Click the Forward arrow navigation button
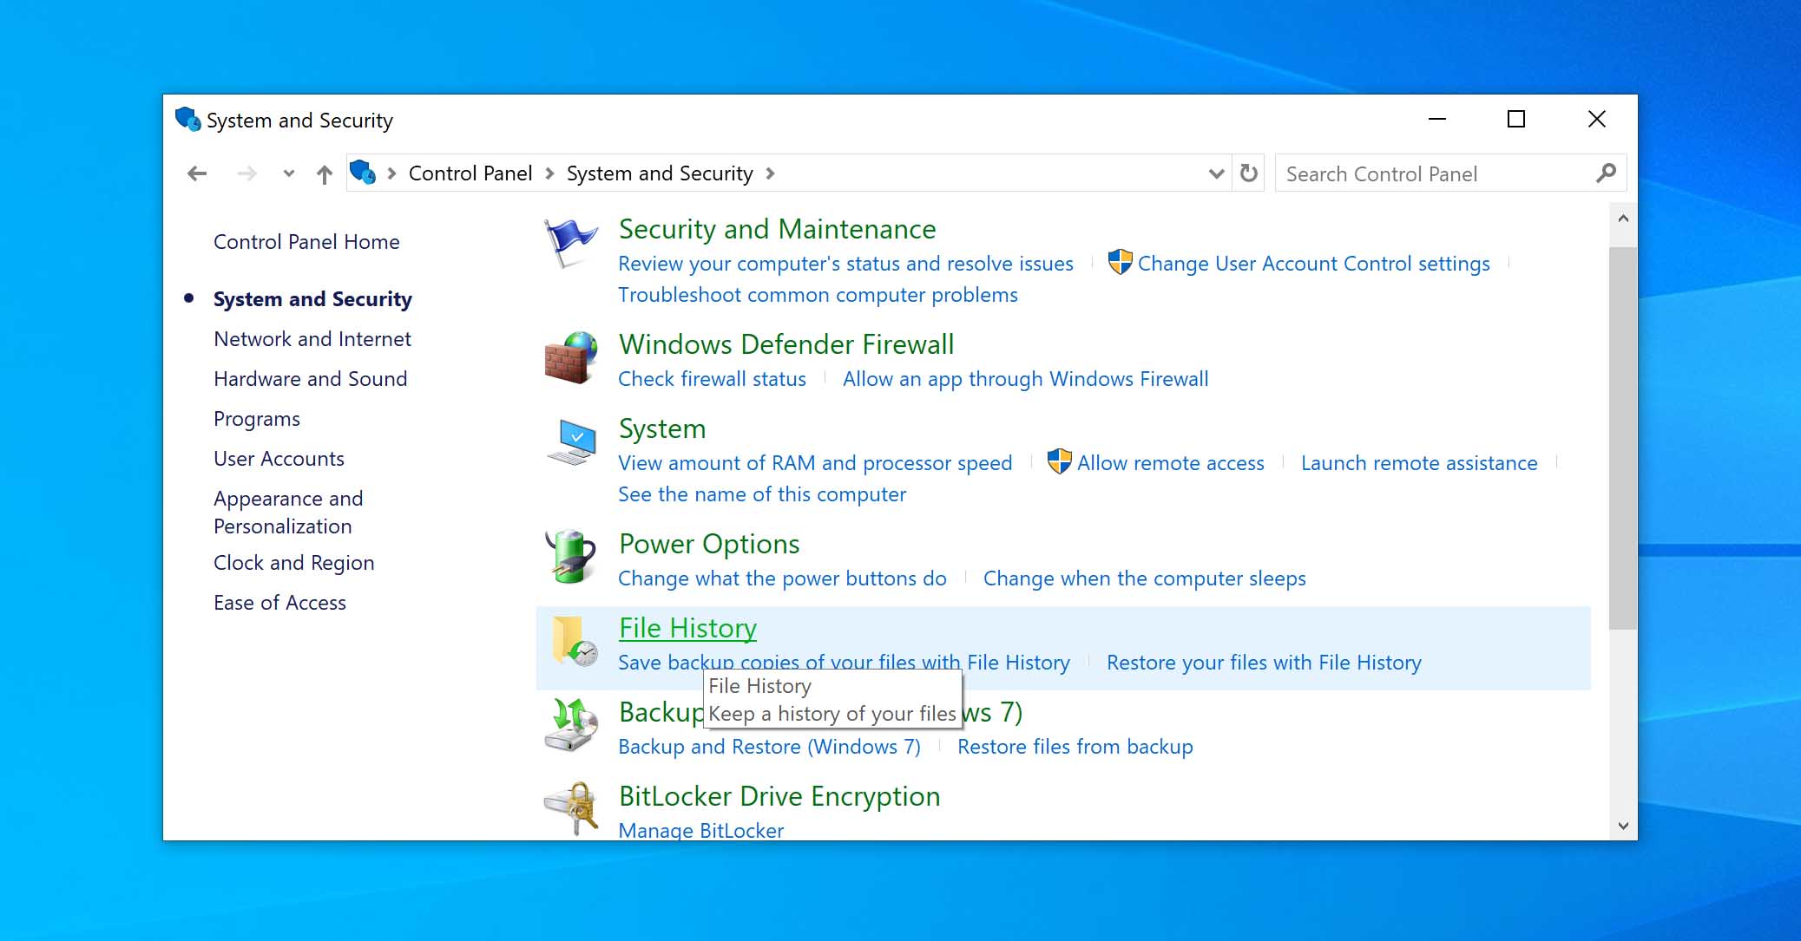The width and height of the screenshot is (1801, 941). coord(247,173)
